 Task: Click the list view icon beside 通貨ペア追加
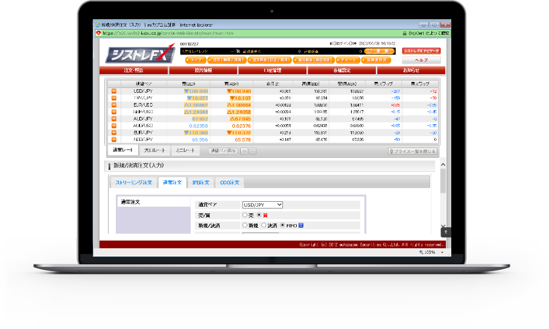(244, 151)
